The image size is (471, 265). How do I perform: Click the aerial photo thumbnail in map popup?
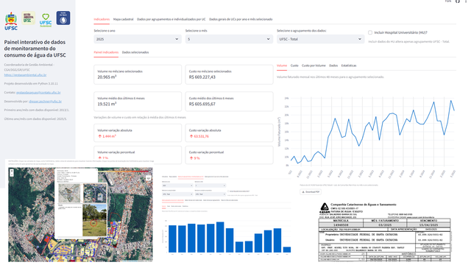click(95, 193)
